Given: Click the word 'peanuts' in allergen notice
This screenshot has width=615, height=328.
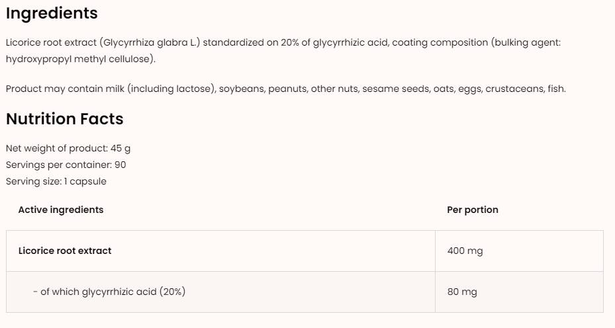Looking at the screenshot, I should pyautogui.click(x=287, y=89).
